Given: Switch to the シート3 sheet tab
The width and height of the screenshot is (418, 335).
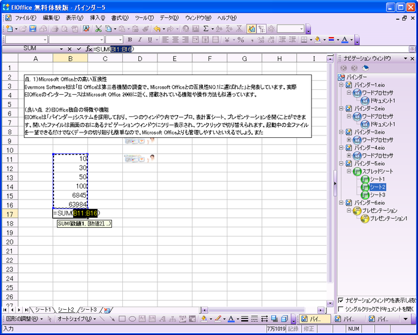Looking at the screenshot, I should click(89, 310).
